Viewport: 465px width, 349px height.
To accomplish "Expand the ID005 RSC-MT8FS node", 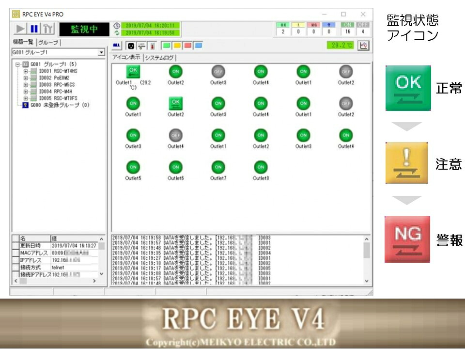I will (26, 98).
